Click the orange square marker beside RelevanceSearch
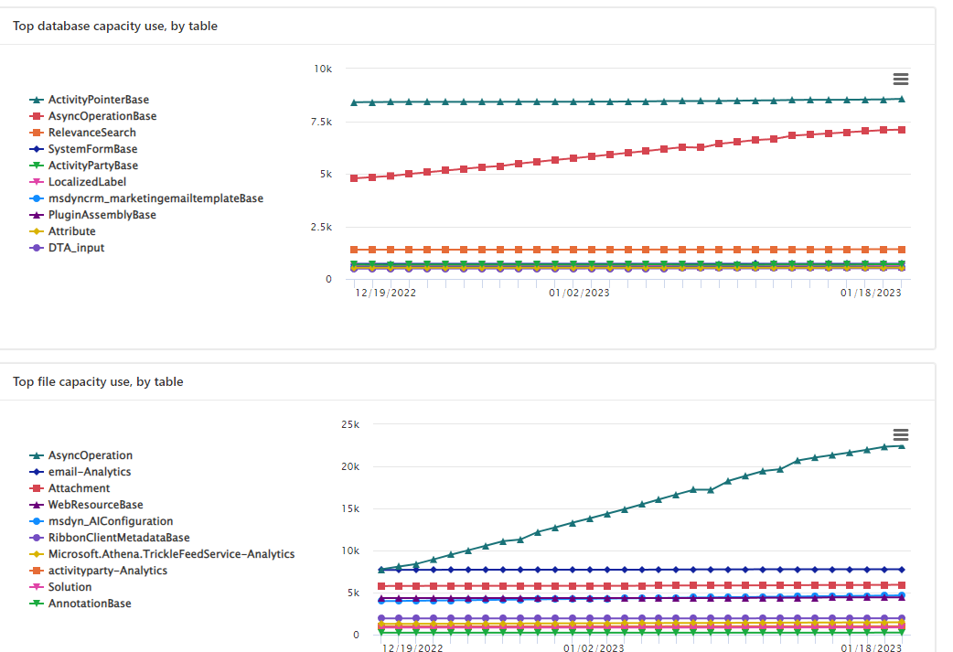Viewport: 953px width, 652px height. (37, 133)
